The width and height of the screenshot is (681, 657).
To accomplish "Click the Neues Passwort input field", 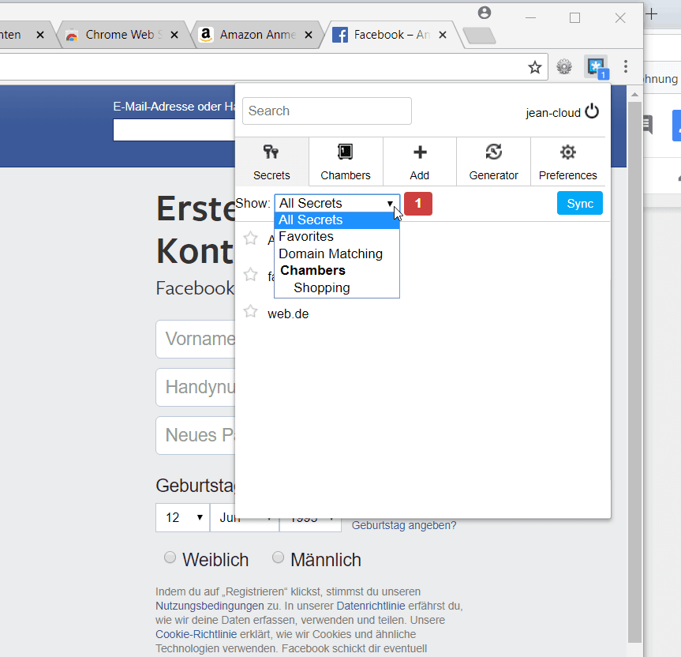I will tap(196, 435).
